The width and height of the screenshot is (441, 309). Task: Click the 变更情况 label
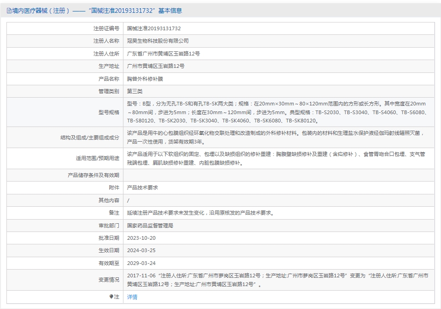(x=109, y=280)
